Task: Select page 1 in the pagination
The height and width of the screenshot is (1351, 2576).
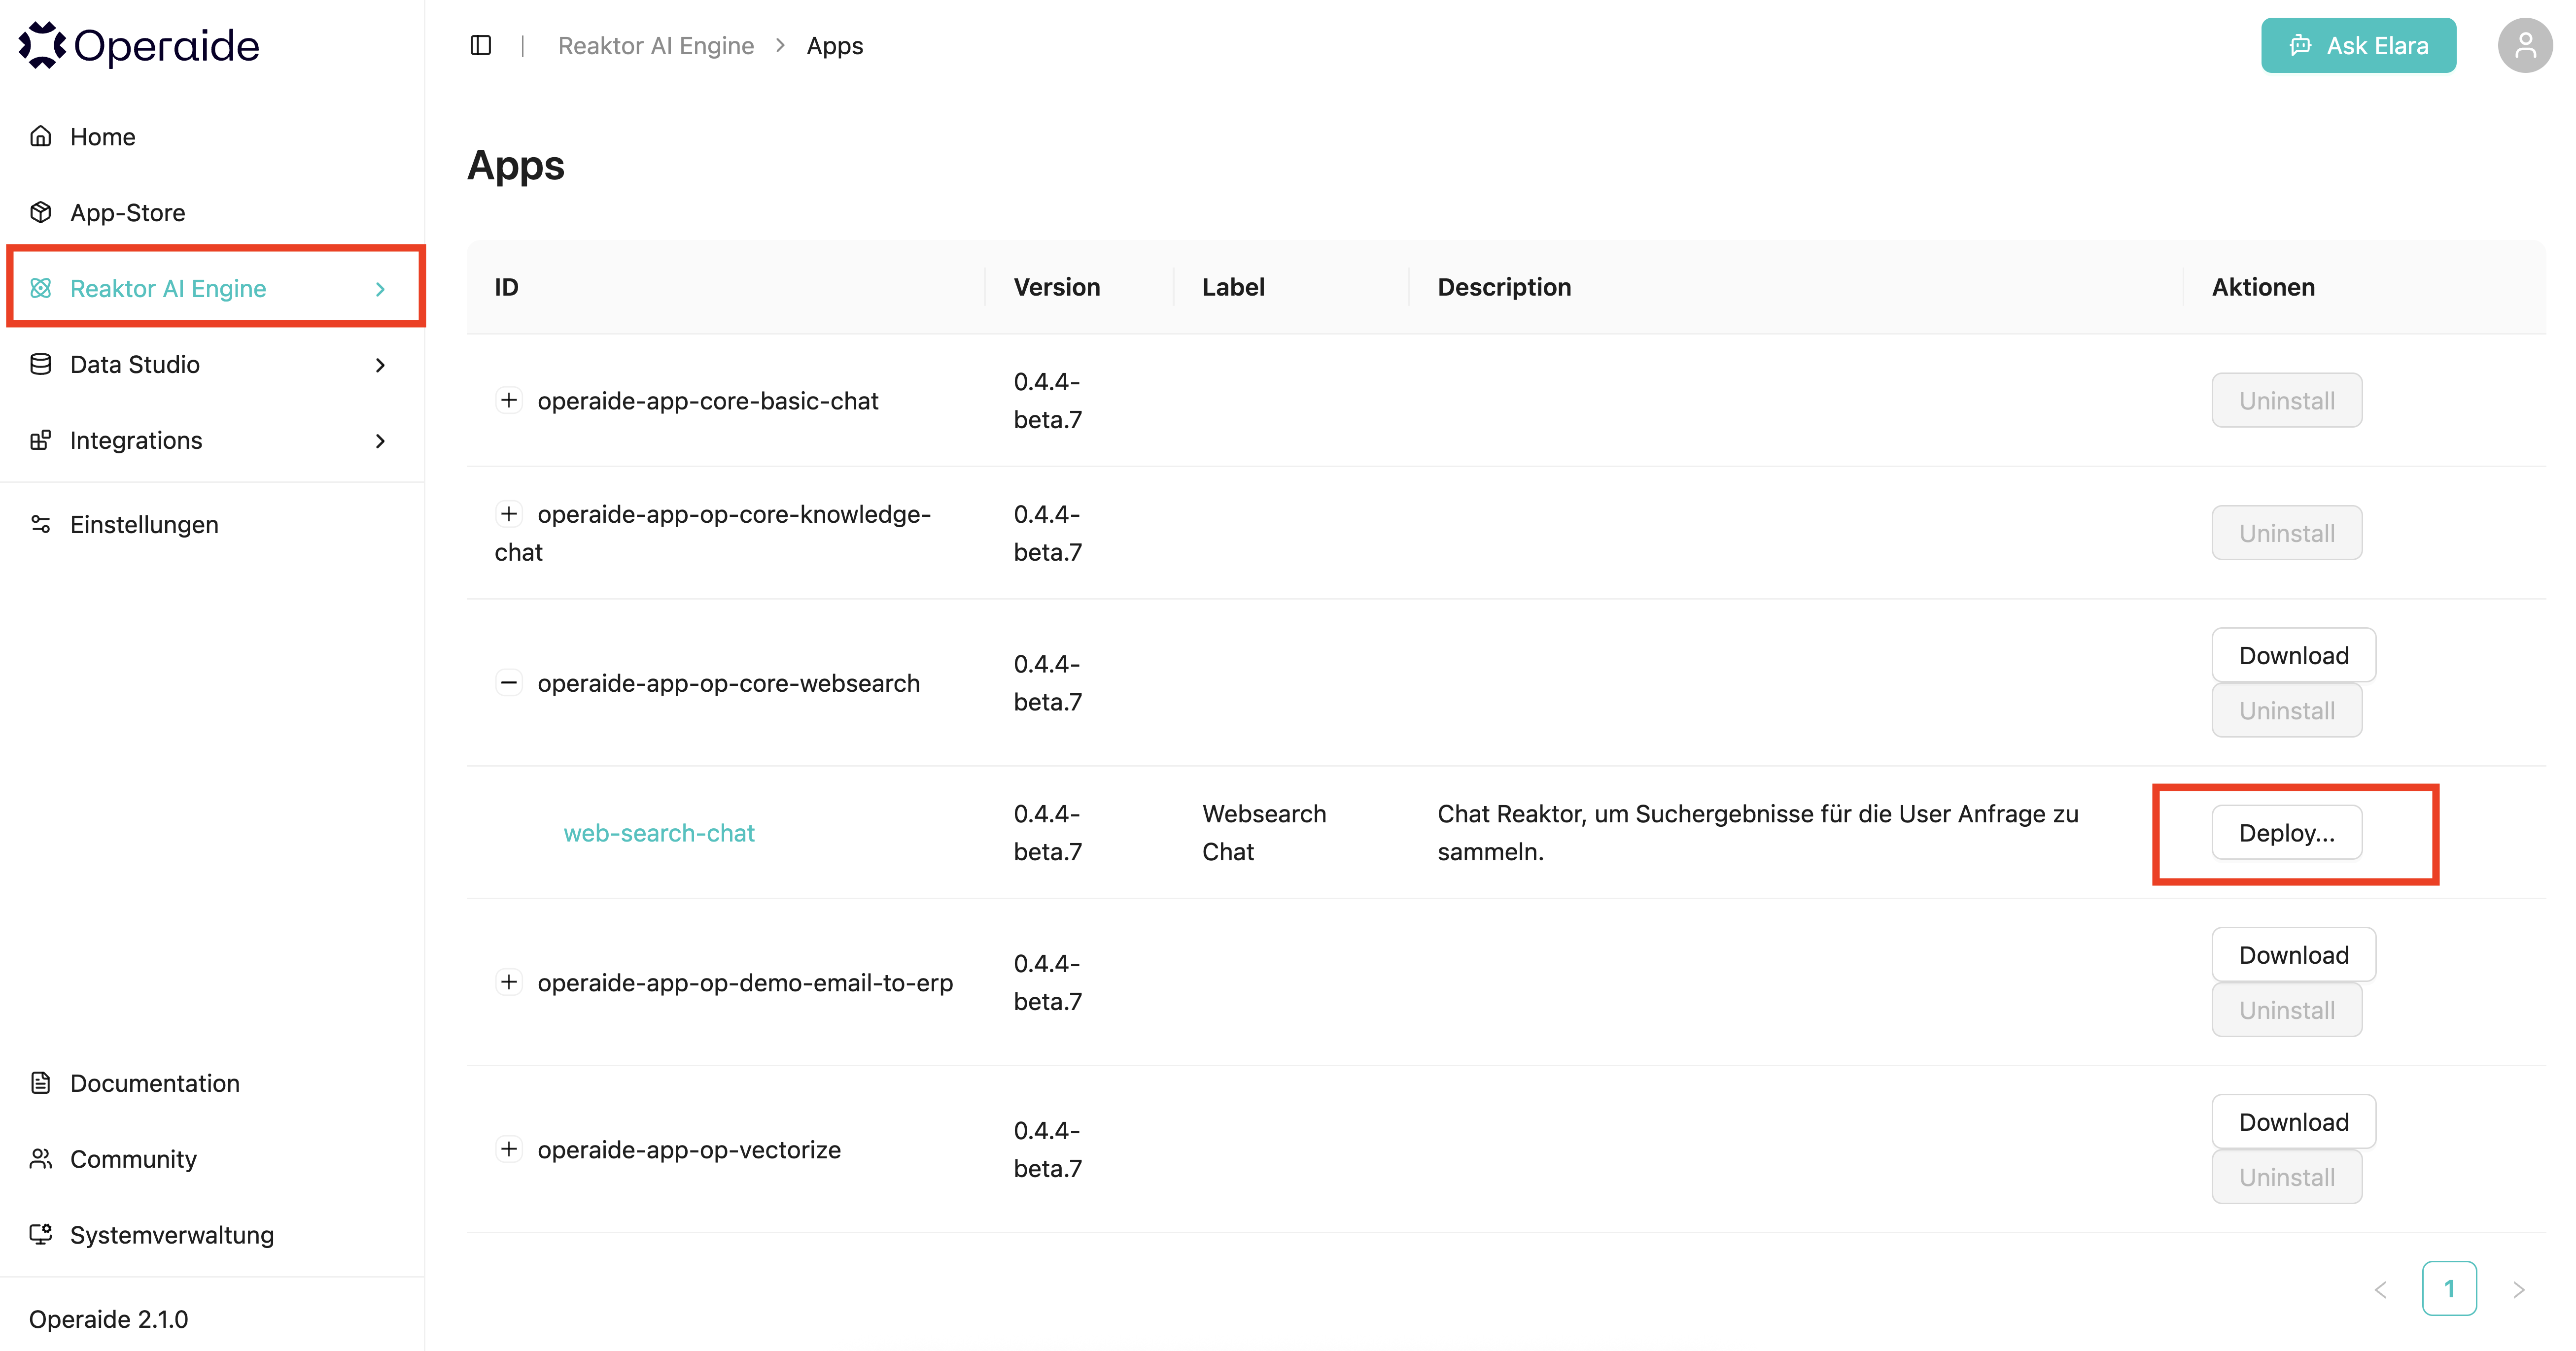Action: pos(2449,1289)
